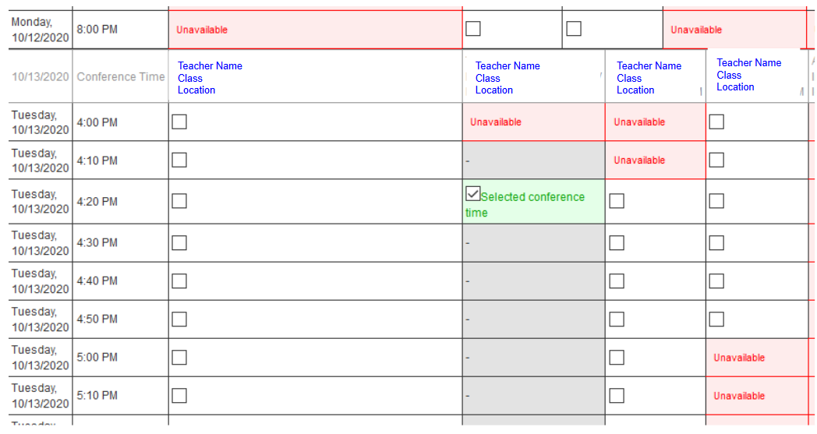Select 4:10 PM slot in fourth teacher column
The height and width of the screenshot is (434, 817).
click(x=716, y=160)
